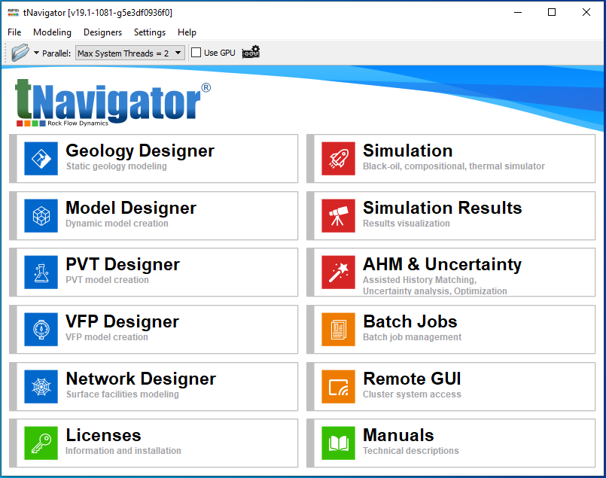Click 'Batch job management' subtitle
Screen dimensions: 606x478
[x=412, y=337]
